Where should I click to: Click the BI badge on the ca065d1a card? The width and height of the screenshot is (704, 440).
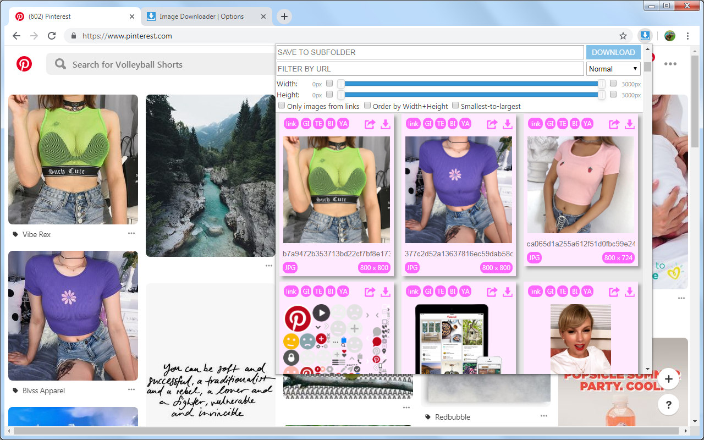tap(575, 124)
